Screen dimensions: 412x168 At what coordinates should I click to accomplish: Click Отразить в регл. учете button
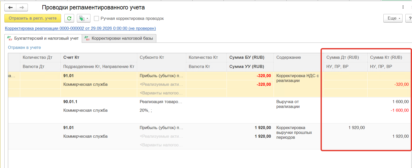tap(33, 18)
